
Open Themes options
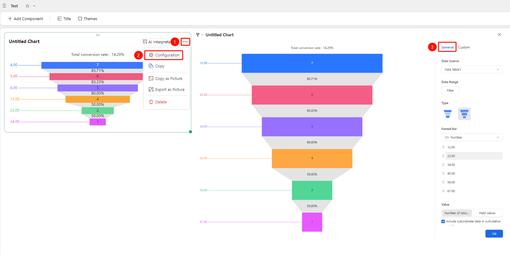point(87,19)
